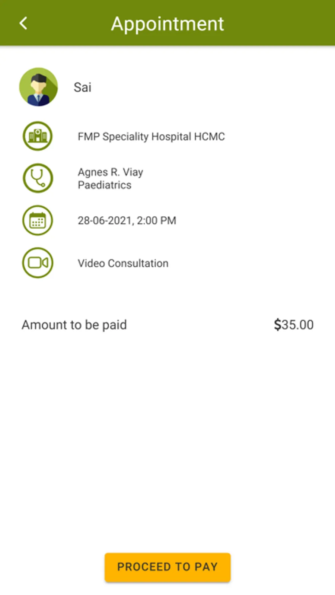Tap the patient name Sai
The height and width of the screenshot is (595, 335).
pos(82,87)
